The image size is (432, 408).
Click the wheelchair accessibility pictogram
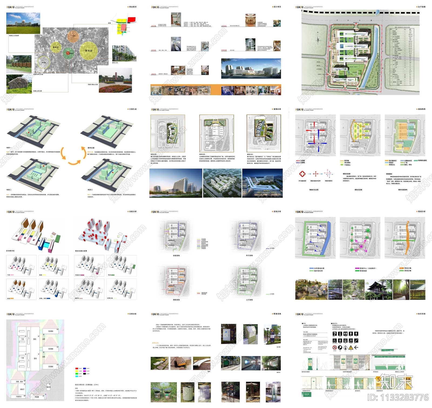(335, 341)
